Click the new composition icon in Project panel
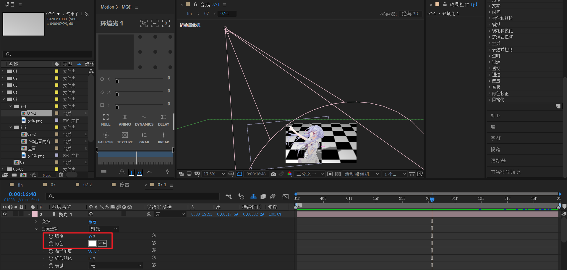This screenshot has width=567, height=270. 23,175
